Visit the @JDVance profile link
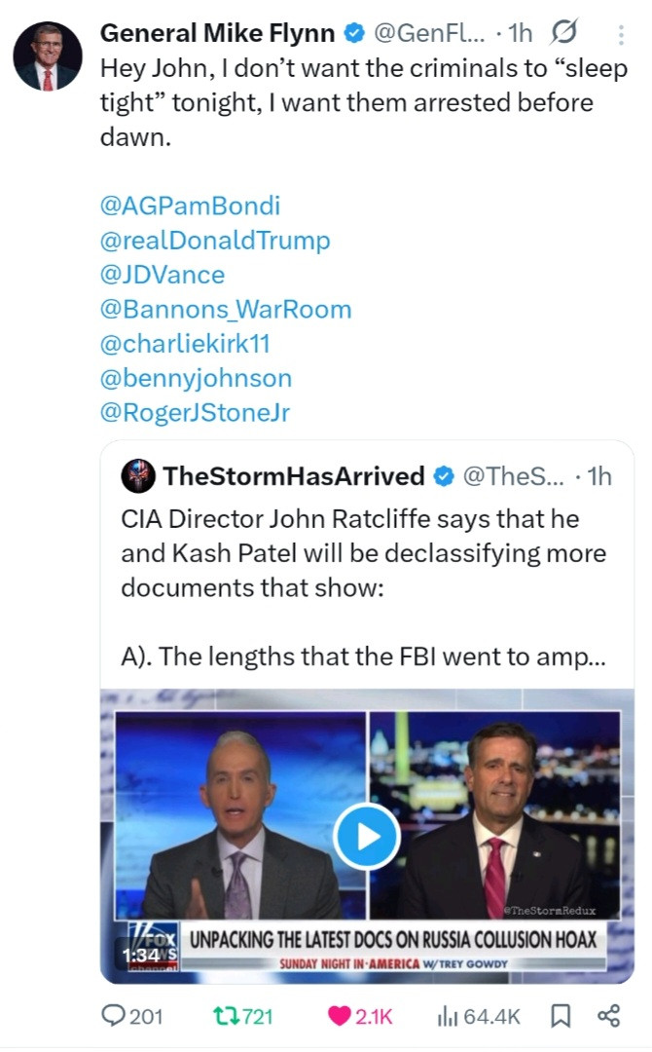The width and height of the screenshot is (652, 1052). [x=163, y=275]
